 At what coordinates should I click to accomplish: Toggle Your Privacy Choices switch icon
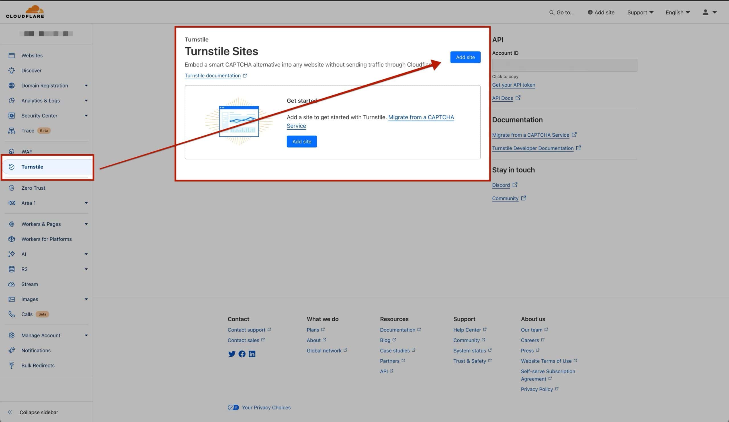click(233, 407)
